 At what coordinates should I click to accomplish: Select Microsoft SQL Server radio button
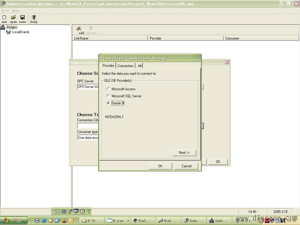[x=108, y=96]
